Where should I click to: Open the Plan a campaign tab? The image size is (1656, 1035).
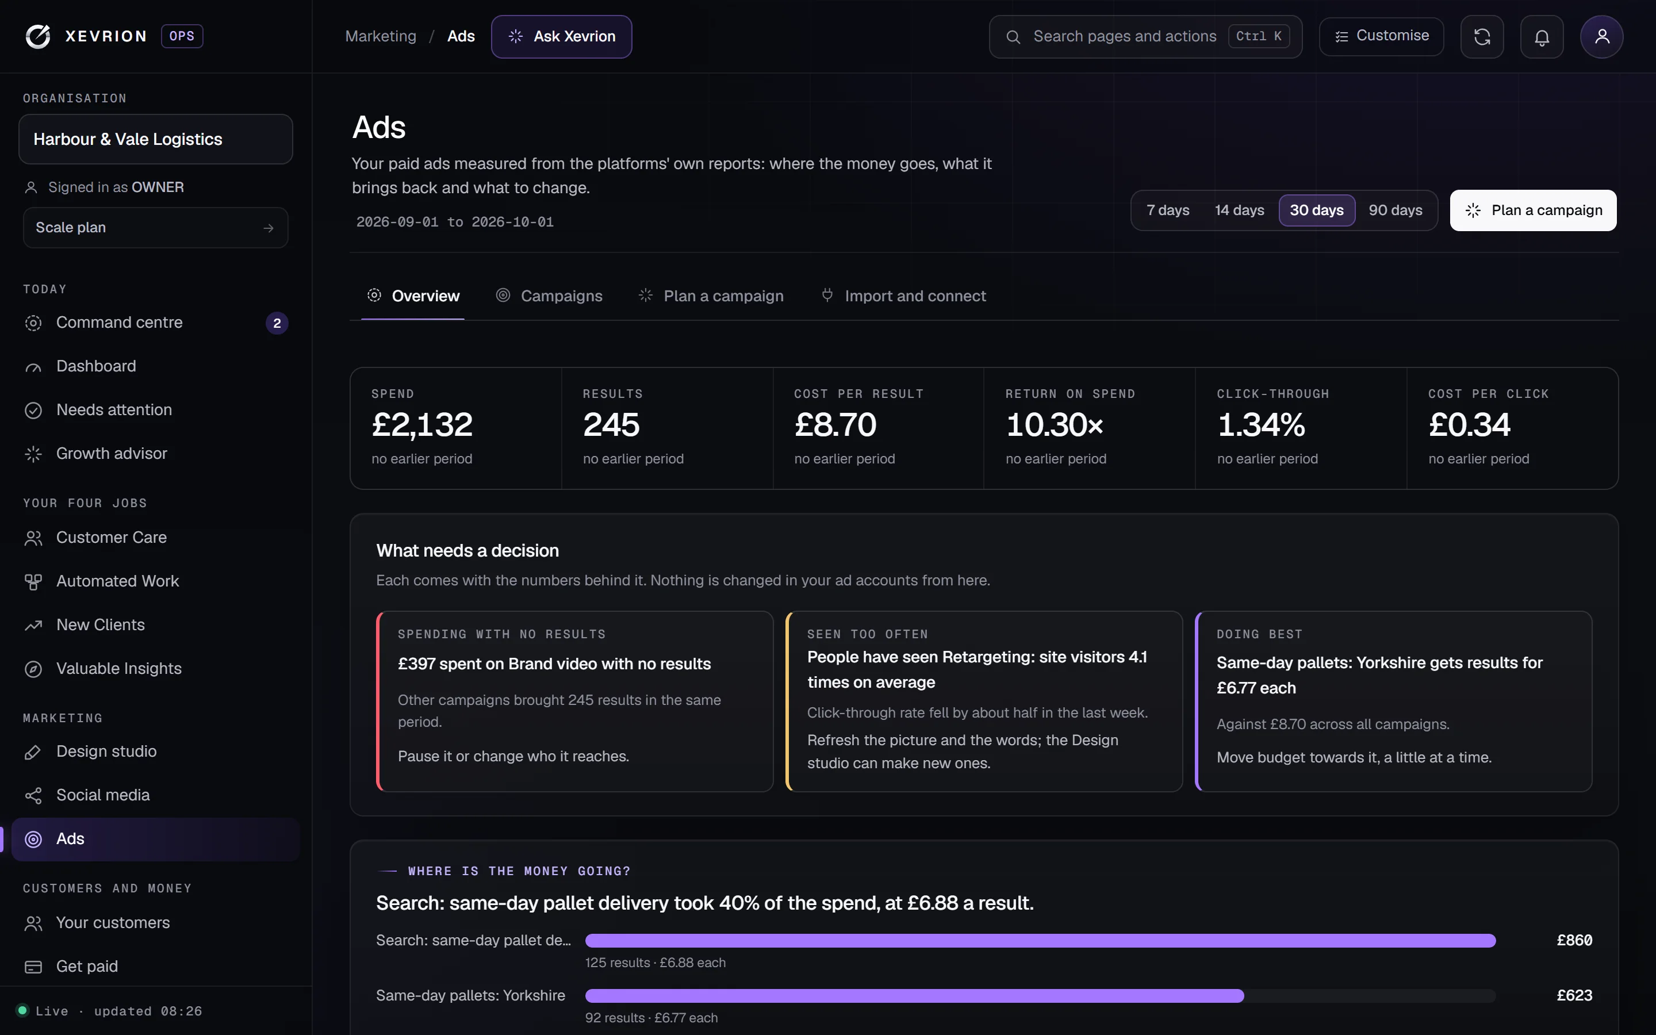(711, 296)
